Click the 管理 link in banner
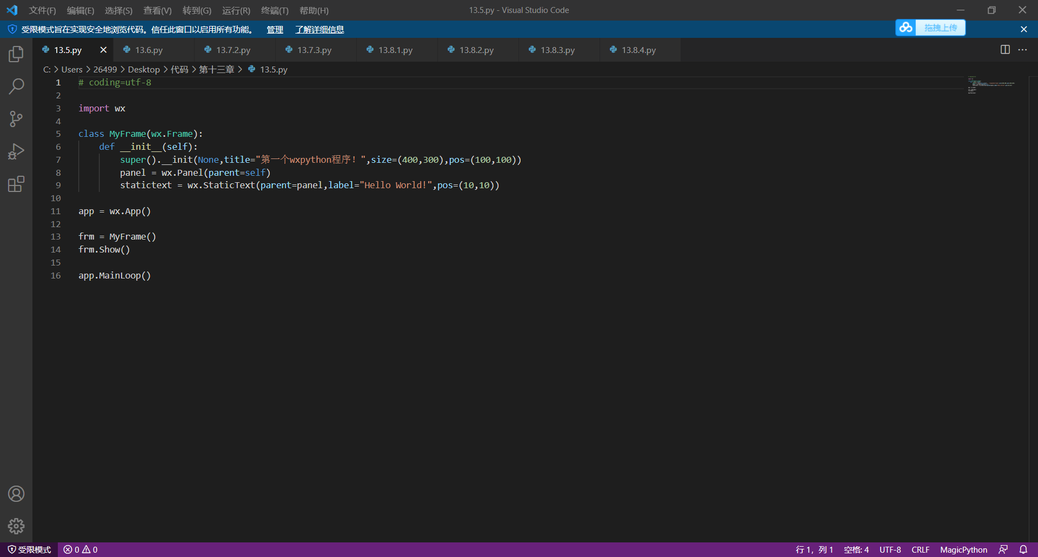Screen dimensions: 1038x557 click(275, 29)
